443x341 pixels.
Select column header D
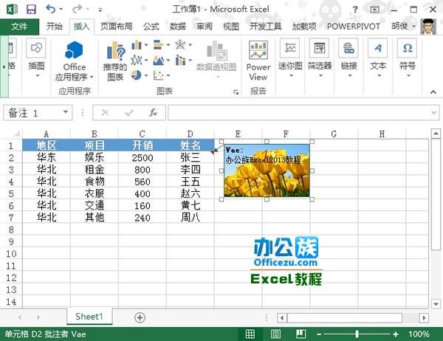coord(190,134)
